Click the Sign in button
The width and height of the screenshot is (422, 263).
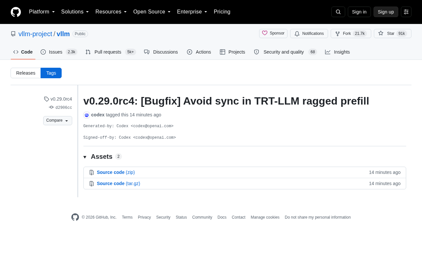click(359, 12)
